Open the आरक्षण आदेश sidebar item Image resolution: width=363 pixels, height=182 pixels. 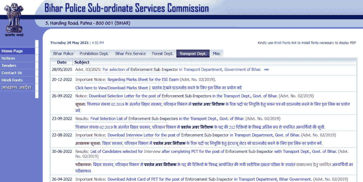point(18,87)
